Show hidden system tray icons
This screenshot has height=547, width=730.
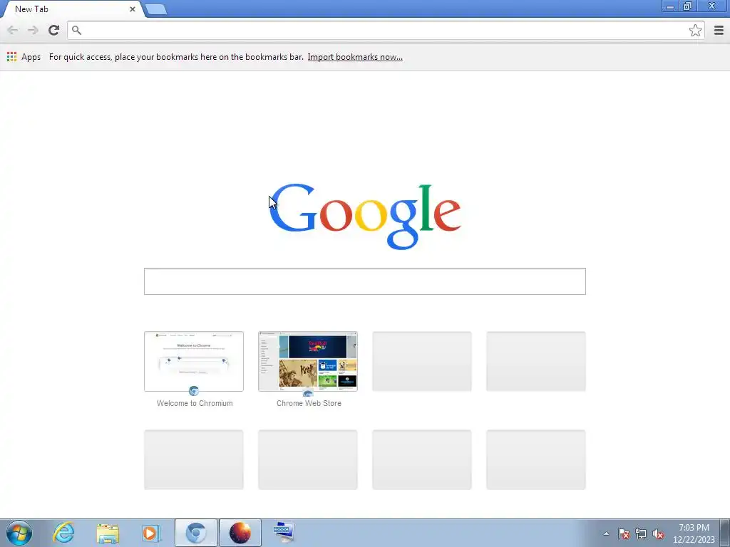click(606, 533)
